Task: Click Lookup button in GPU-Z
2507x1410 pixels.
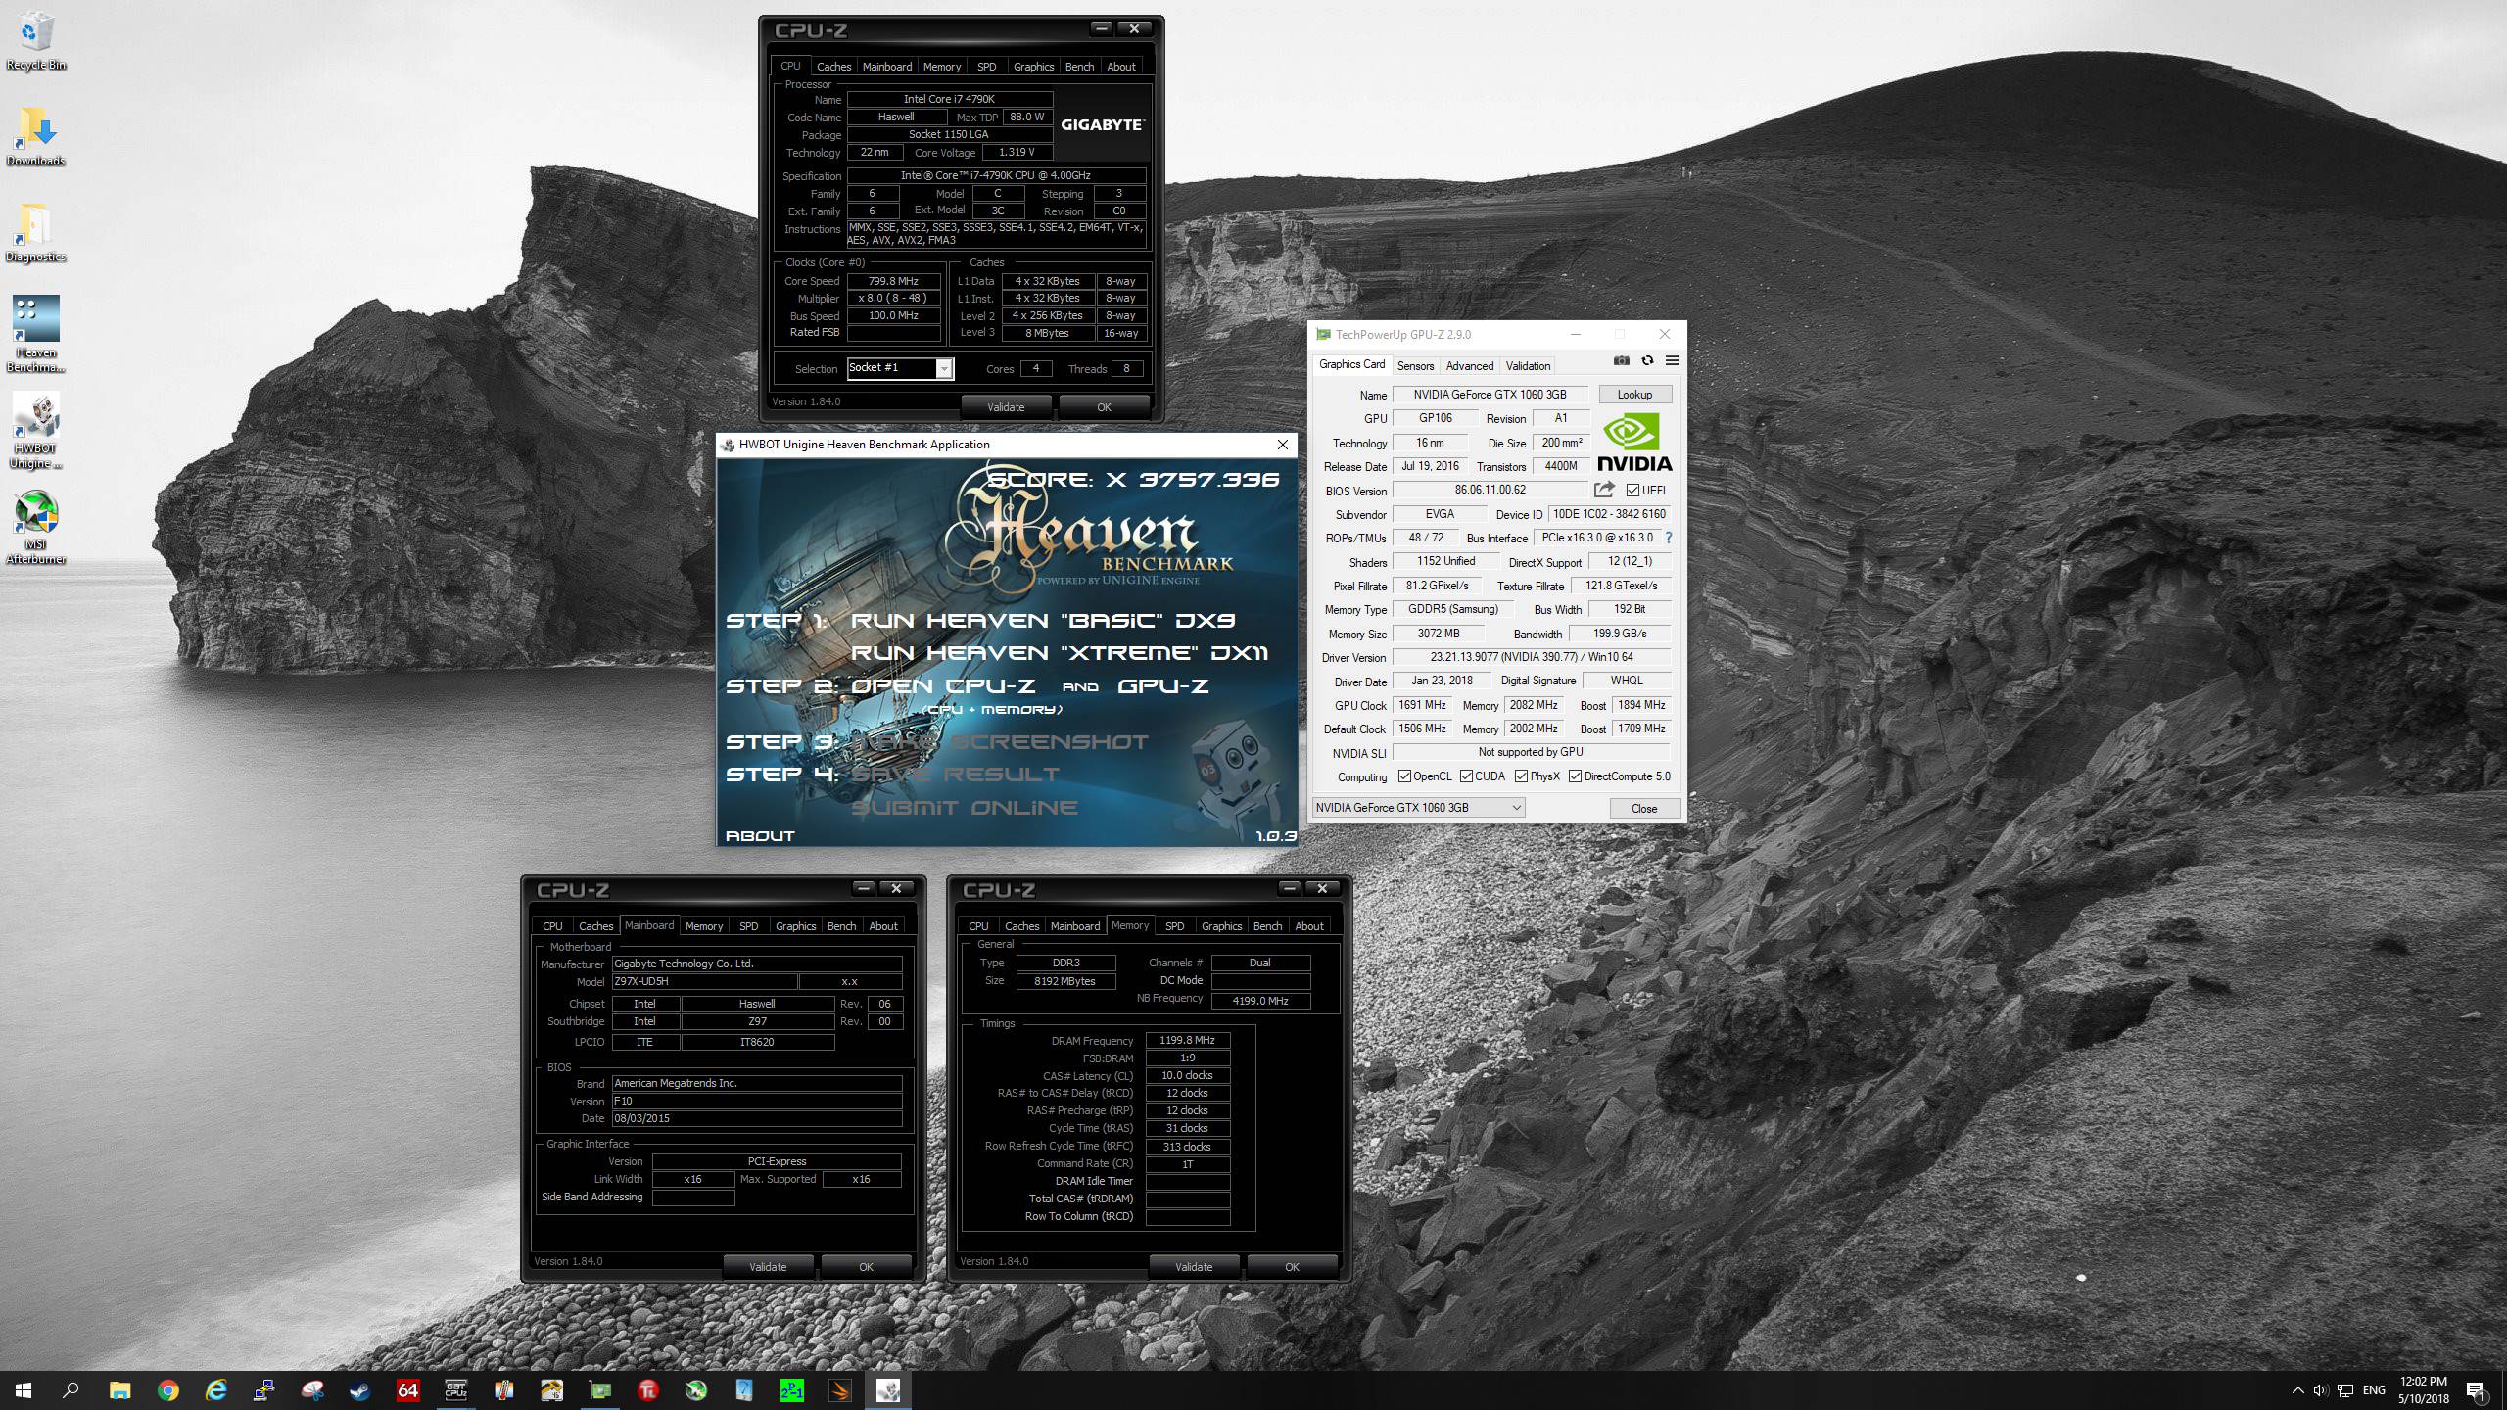Action: point(1634,395)
